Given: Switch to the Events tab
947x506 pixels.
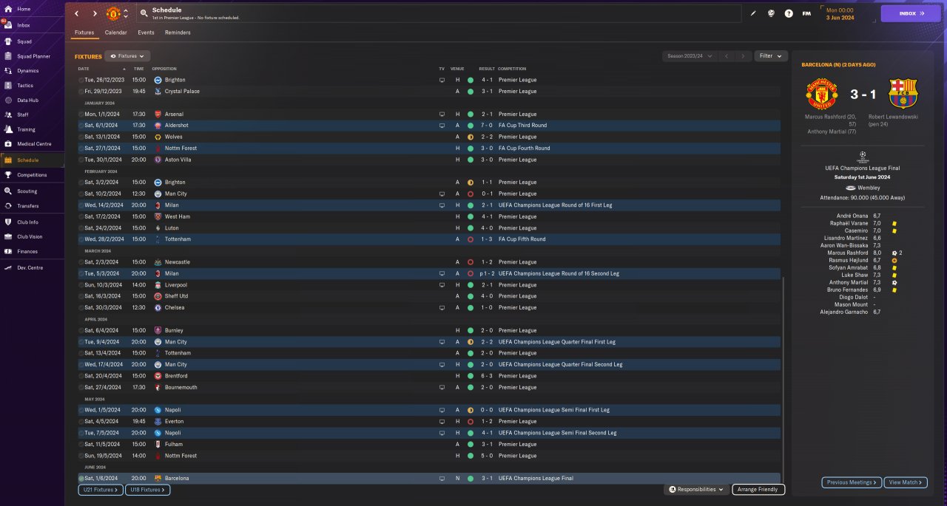Looking at the screenshot, I should click(x=146, y=33).
